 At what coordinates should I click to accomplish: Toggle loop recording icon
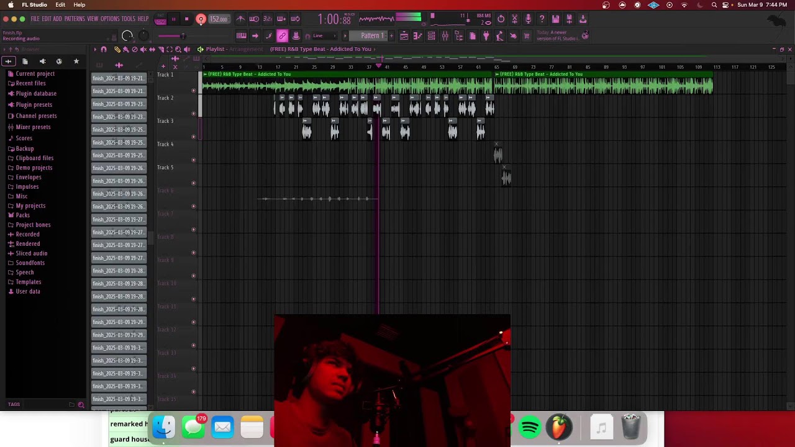tap(295, 19)
